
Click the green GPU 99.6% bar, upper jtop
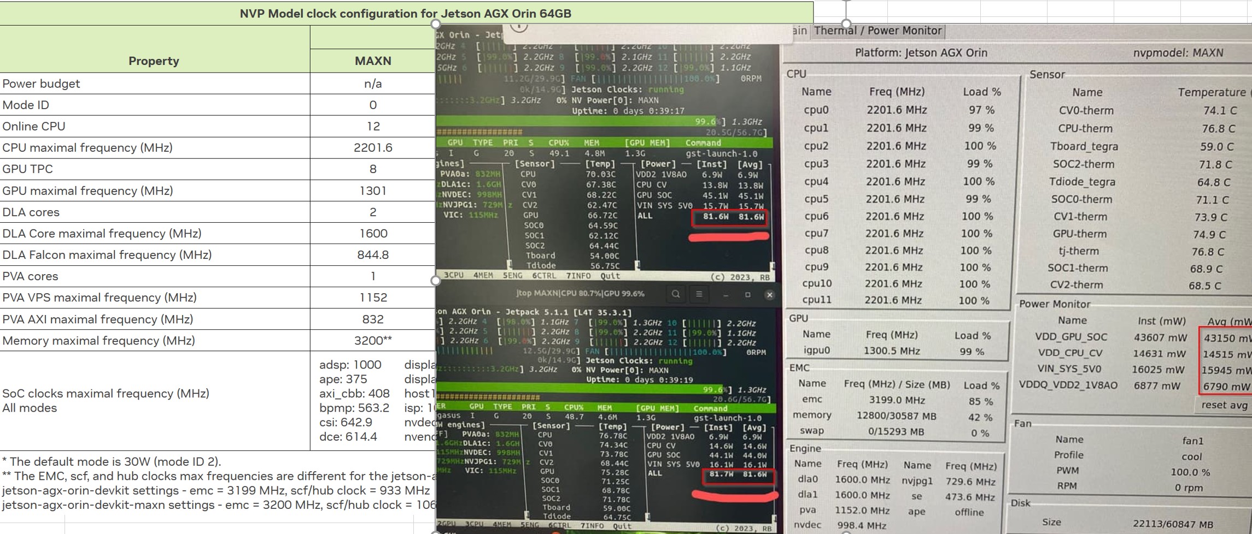click(x=577, y=121)
